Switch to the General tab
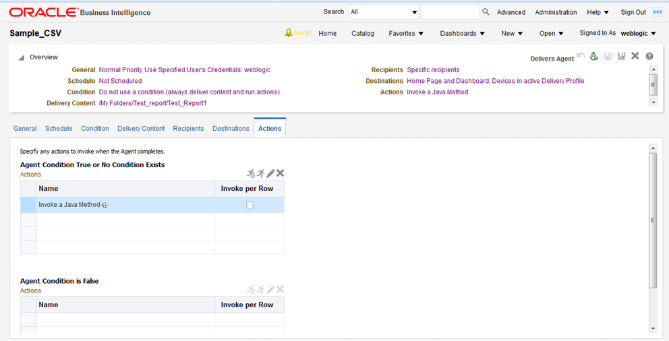The image size is (669, 341). [25, 128]
